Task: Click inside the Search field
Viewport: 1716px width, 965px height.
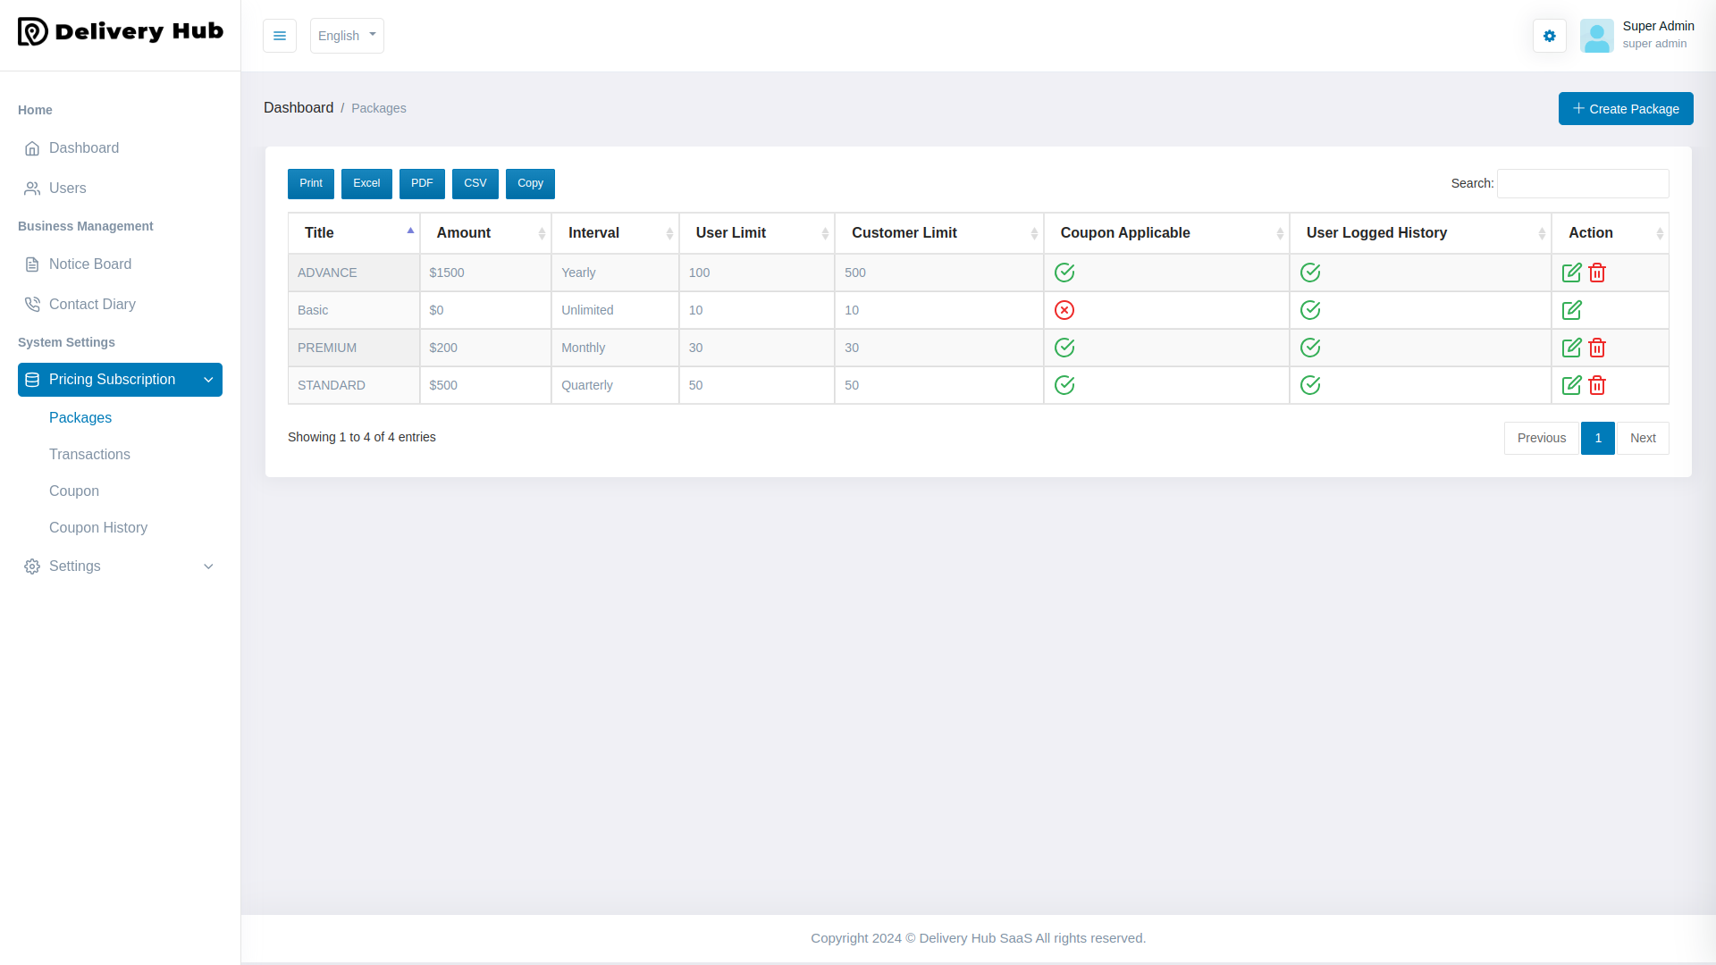Action: click(1582, 183)
